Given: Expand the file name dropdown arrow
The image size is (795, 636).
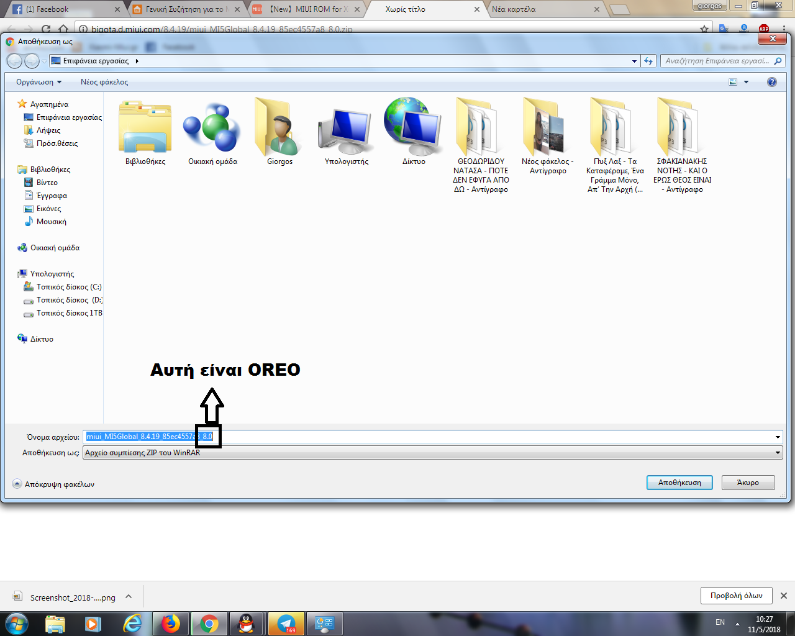Looking at the screenshot, I should click(778, 437).
